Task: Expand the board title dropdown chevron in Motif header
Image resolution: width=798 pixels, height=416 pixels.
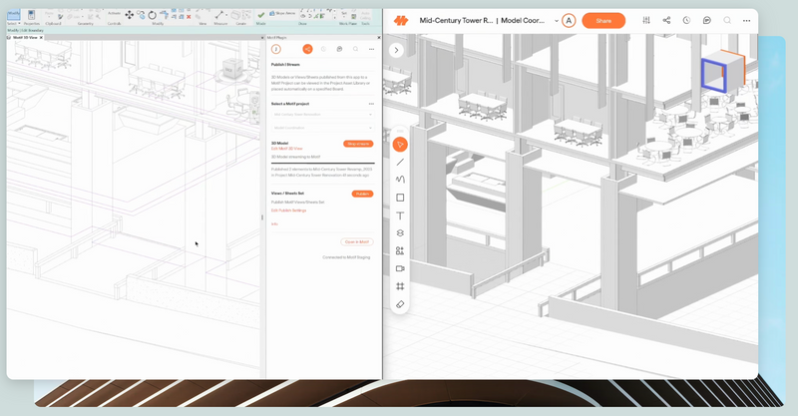Action: [x=557, y=21]
